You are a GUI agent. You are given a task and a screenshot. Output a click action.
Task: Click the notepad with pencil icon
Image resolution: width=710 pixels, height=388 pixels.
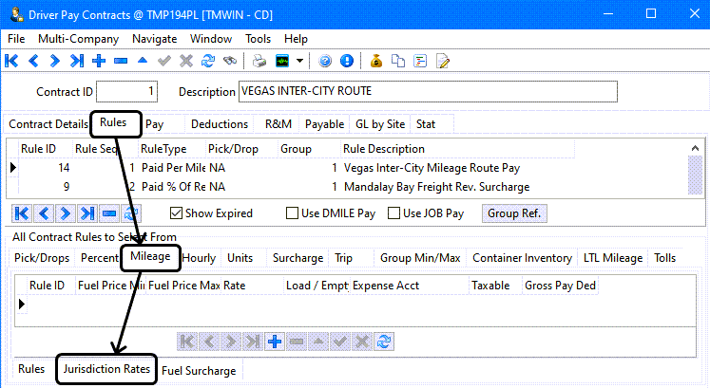coord(442,61)
